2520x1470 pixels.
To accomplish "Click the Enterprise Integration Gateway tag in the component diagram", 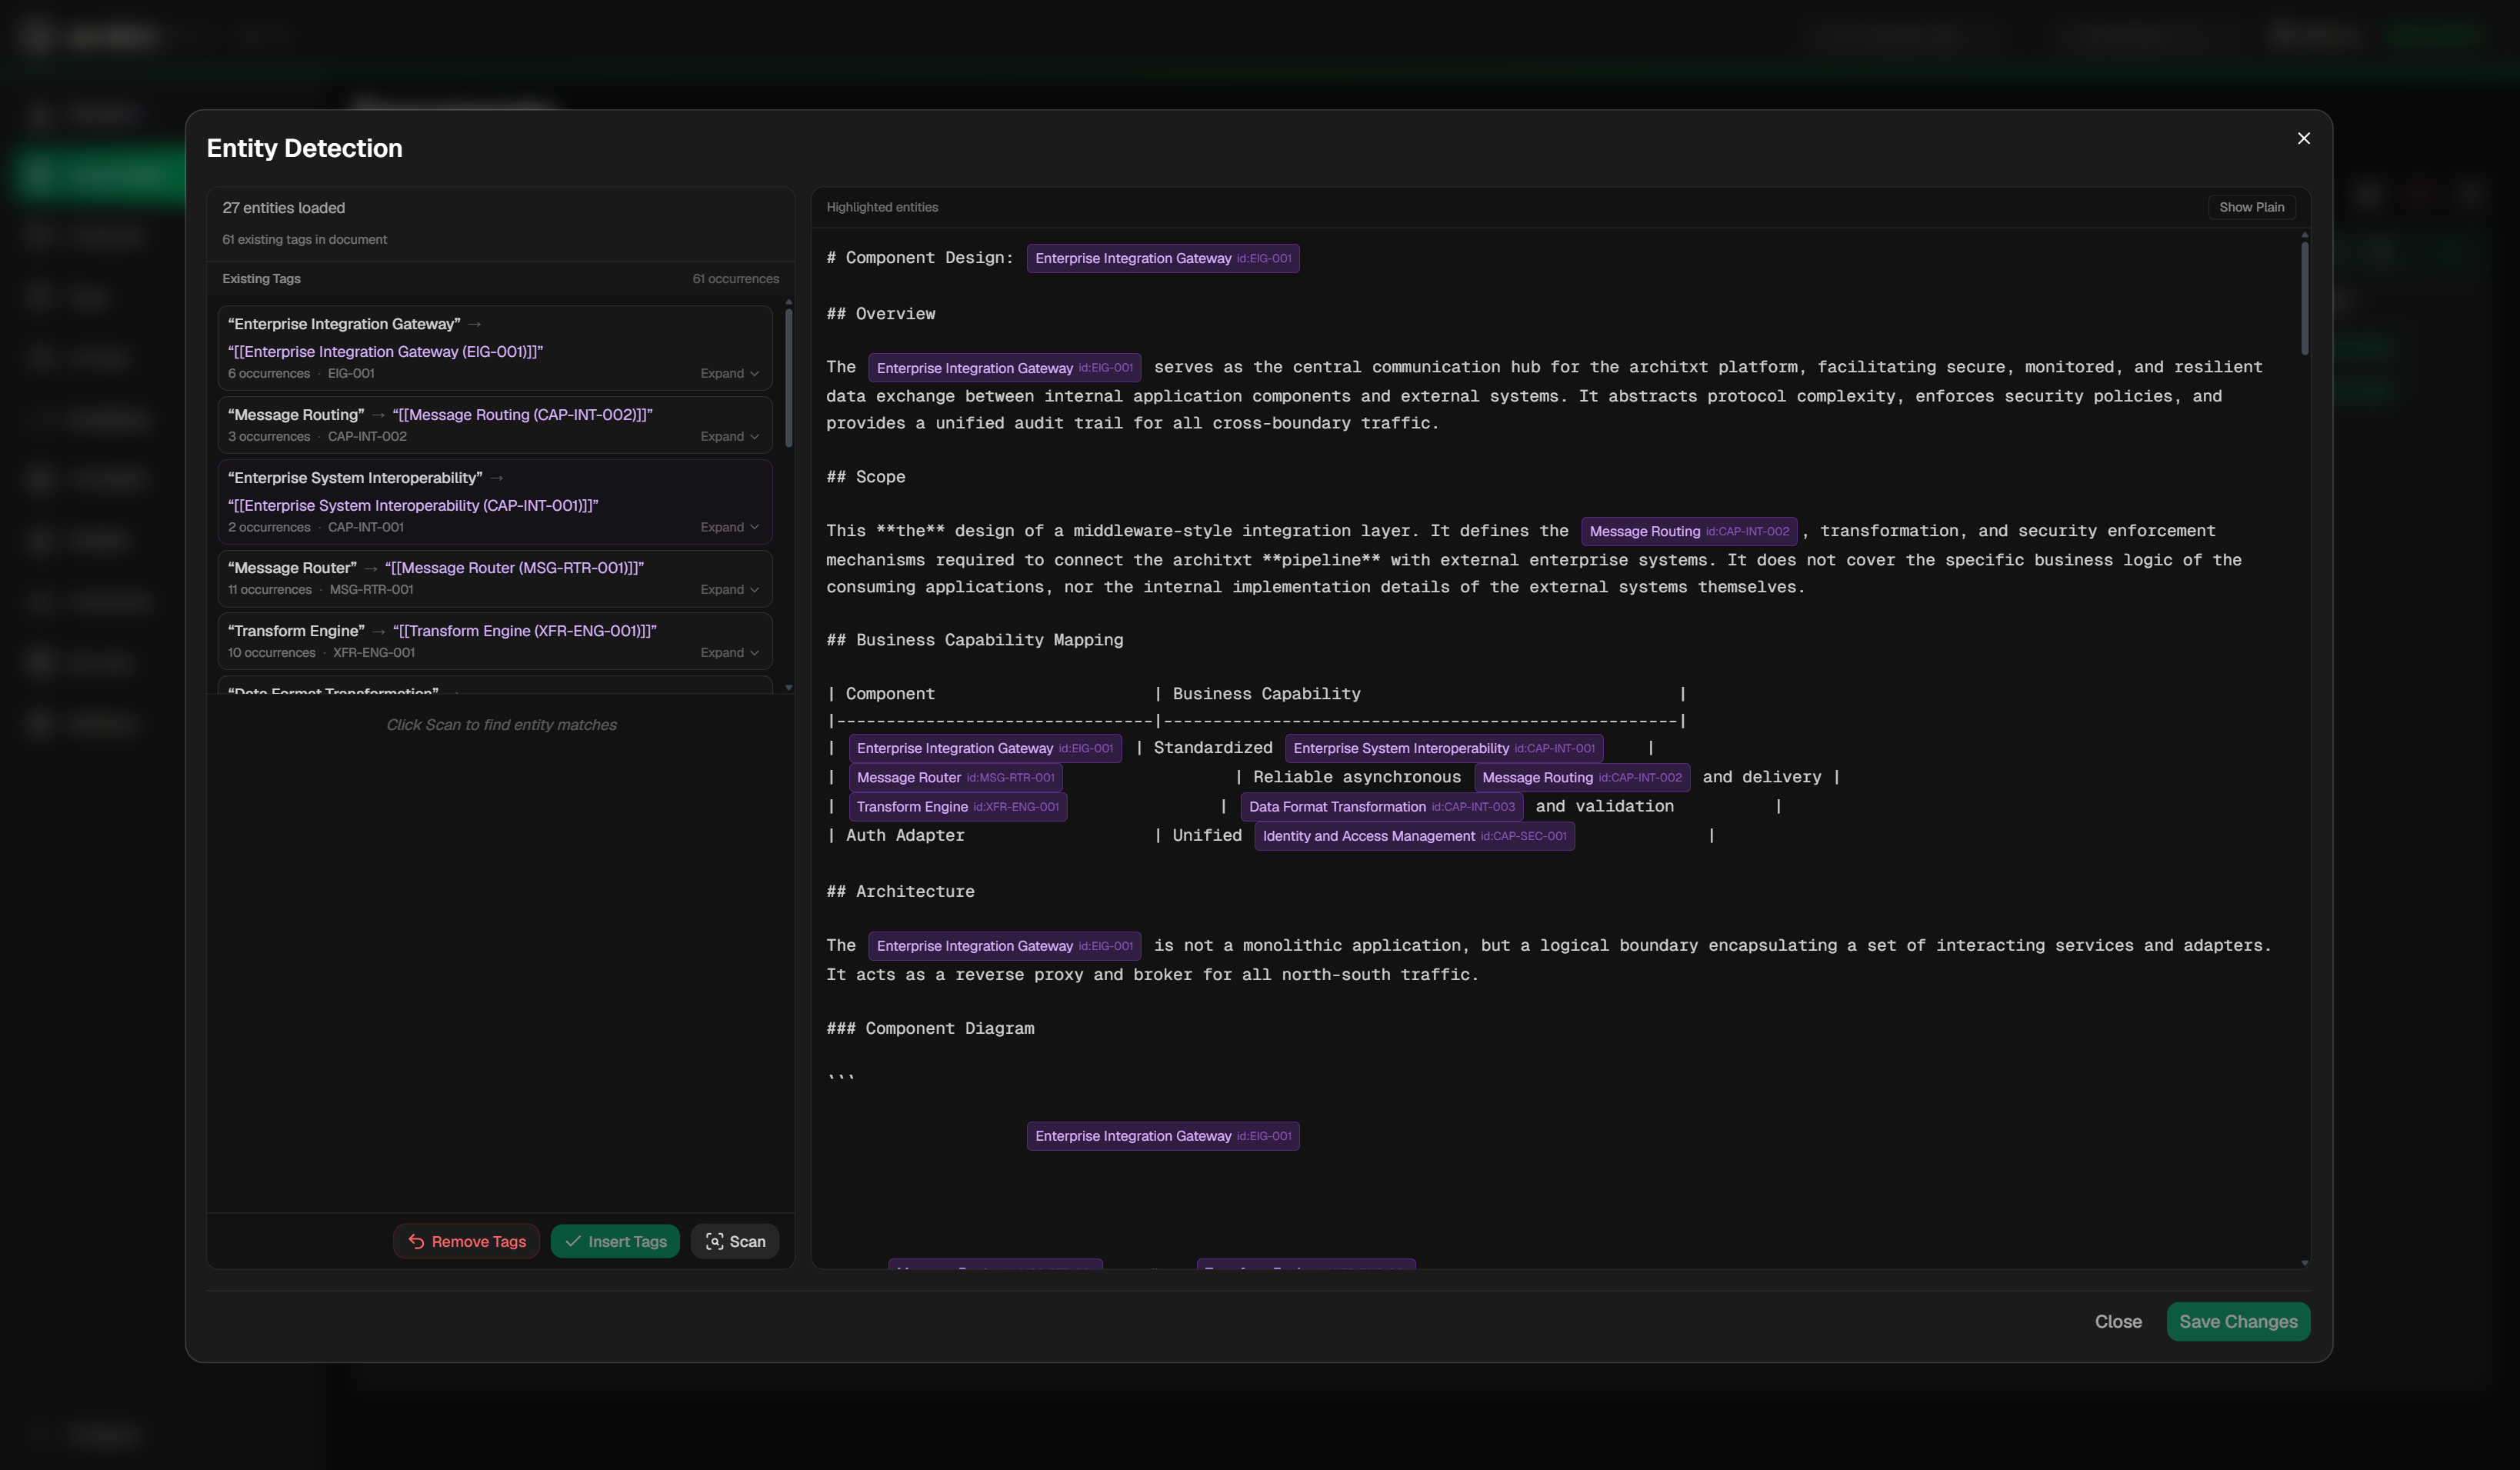I will coord(1163,1136).
